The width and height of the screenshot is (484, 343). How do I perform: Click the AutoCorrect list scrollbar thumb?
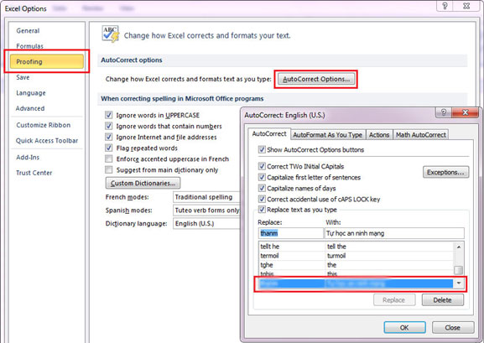459,270
